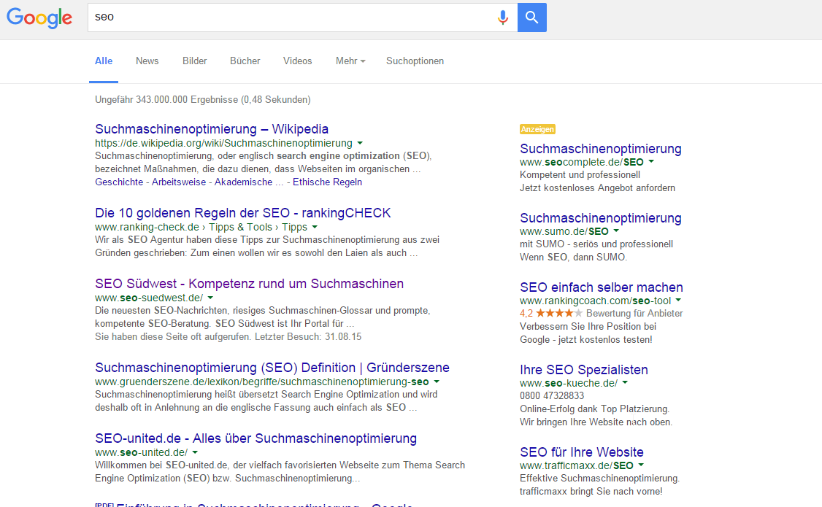Switch to the Bilder tab
Viewport: 822px width, 507px height.
point(194,61)
